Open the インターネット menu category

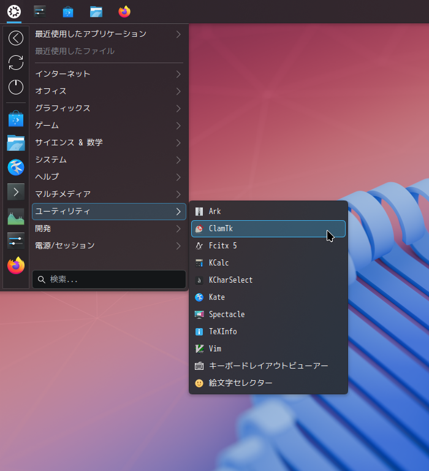109,74
